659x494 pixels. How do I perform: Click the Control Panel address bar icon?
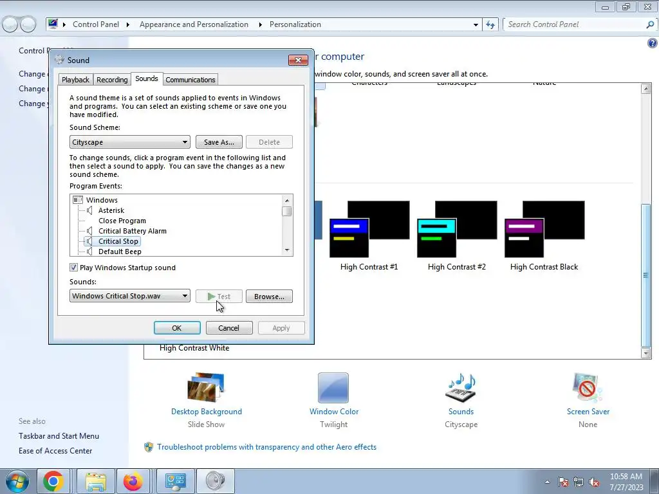pos(53,24)
